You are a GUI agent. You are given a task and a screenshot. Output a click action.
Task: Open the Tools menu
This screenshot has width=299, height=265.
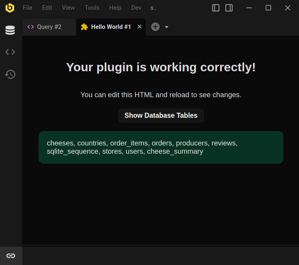tap(92, 8)
